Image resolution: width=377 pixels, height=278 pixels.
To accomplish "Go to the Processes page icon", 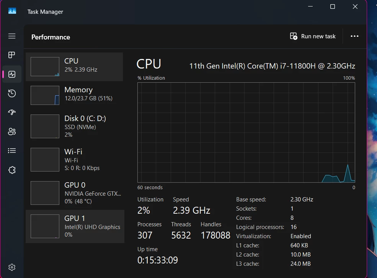I will click(12, 55).
